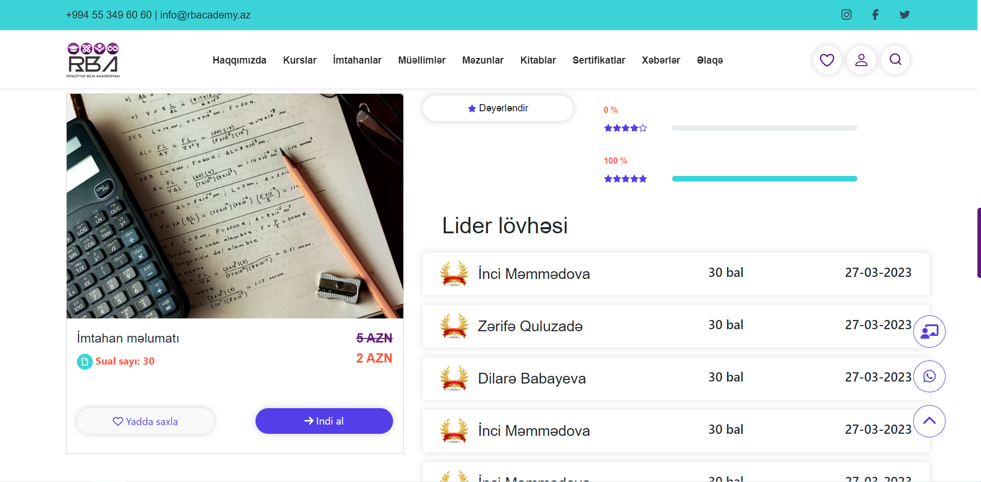Save exam with Yadda saxla button

145,421
